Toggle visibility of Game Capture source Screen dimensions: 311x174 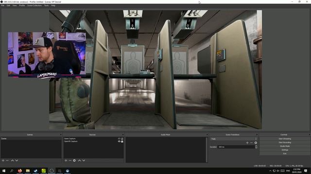pos(119,139)
